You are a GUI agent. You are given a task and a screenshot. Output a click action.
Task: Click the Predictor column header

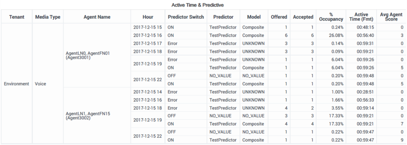tap(223, 17)
